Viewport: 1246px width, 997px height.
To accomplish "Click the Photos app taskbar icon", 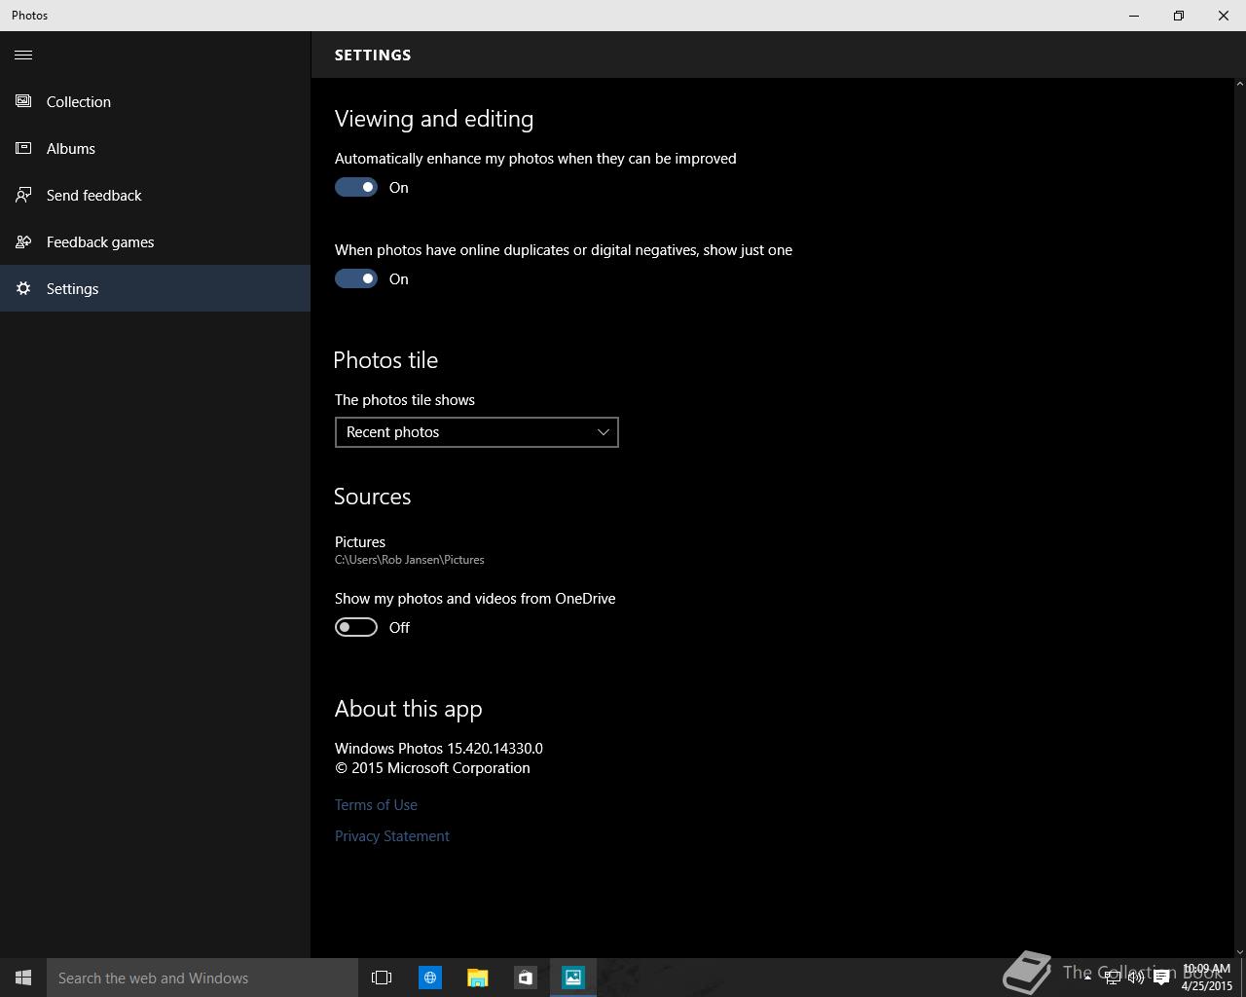I will [573, 978].
